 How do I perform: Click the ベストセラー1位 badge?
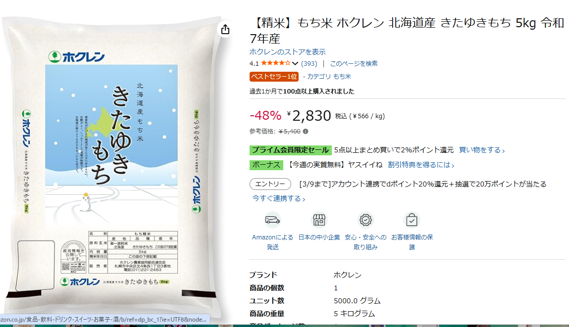click(x=274, y=77)
